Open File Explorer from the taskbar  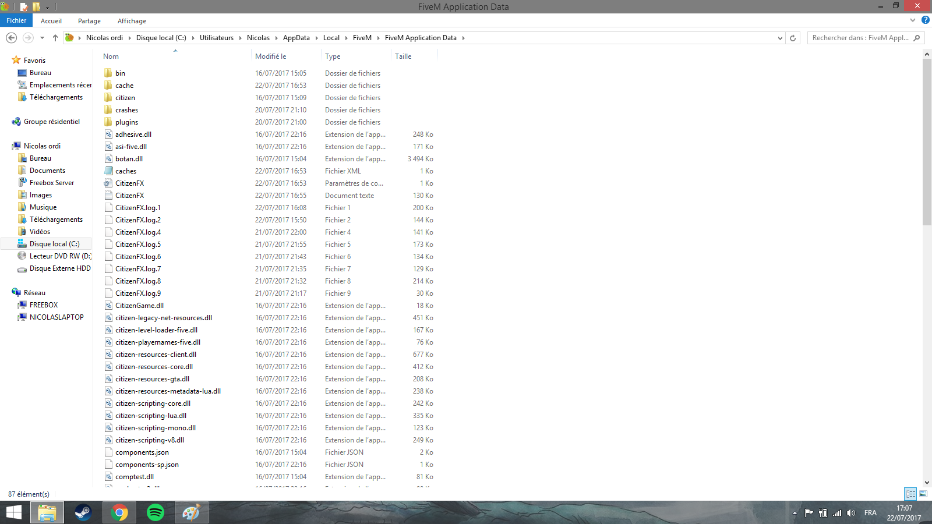point(47,512)
